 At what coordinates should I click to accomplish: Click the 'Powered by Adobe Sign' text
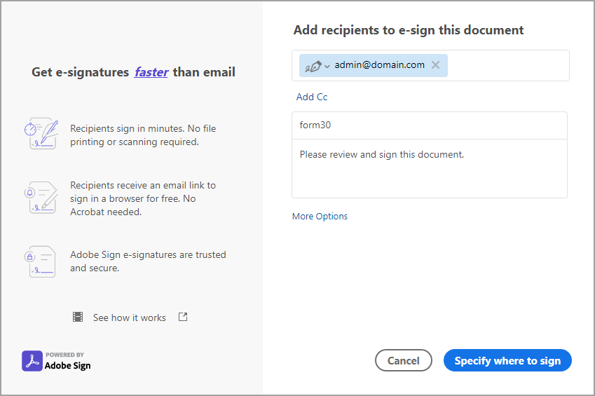click(67, 361)
